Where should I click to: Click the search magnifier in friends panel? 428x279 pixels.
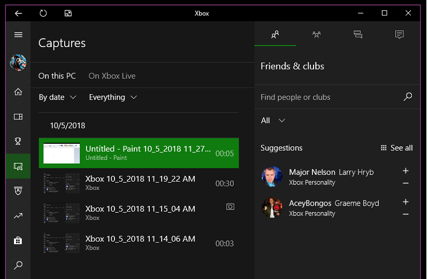pyautogui.click(x=408, y=97)
